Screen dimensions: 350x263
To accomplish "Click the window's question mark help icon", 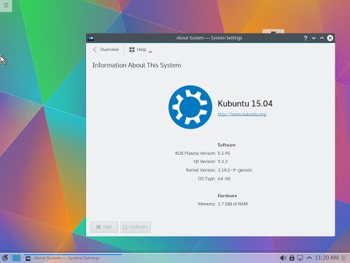I will [x=306, y=38].
